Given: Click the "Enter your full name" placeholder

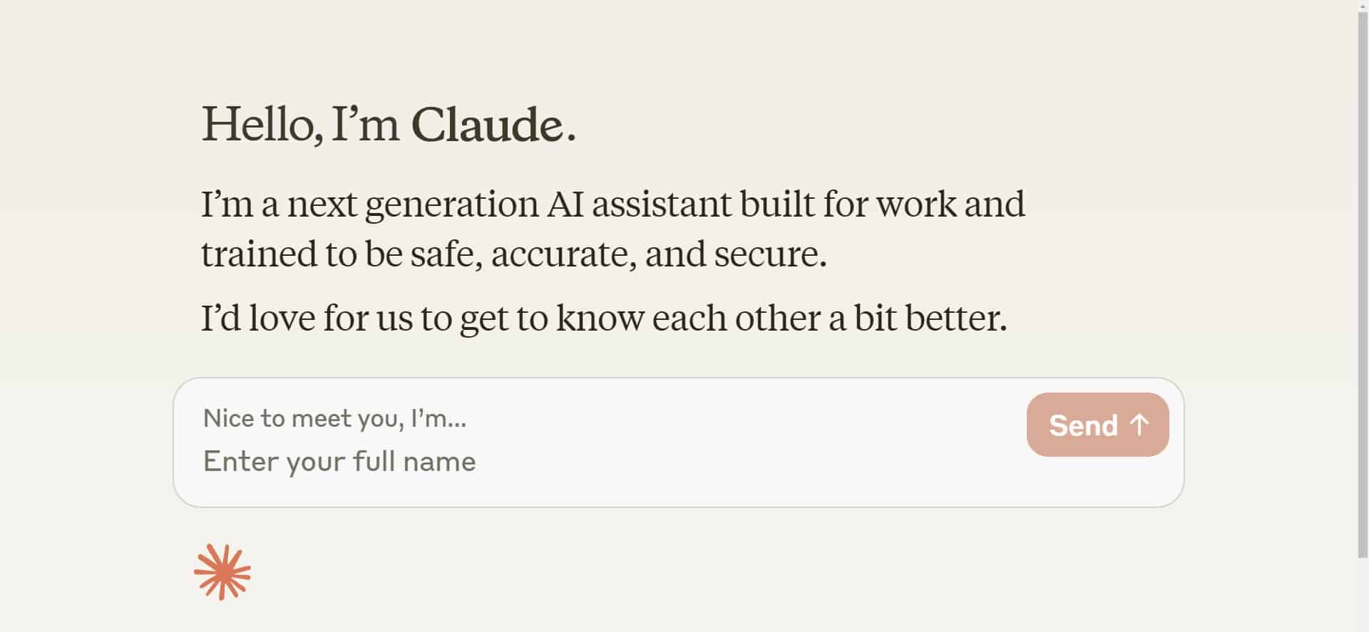Looking at the screenshot, I should pyautogui.click(x=339, y=462).
